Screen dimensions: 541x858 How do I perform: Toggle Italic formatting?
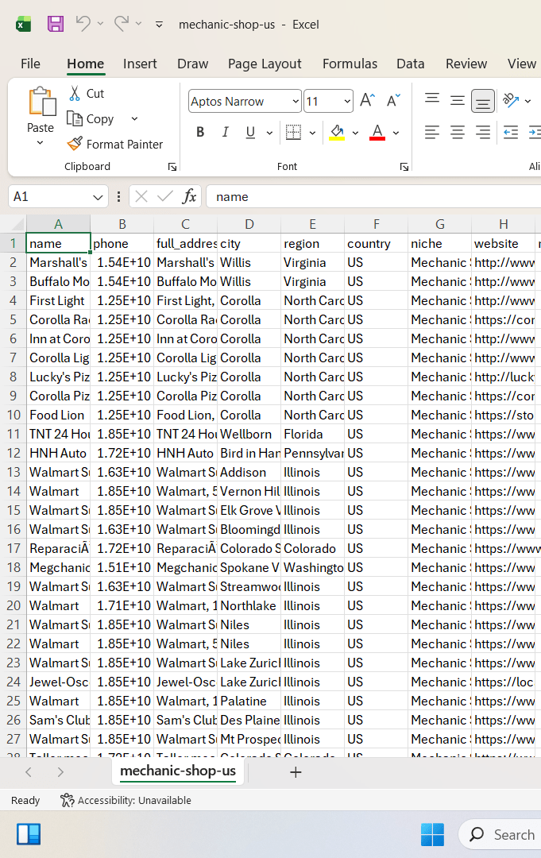225,132
